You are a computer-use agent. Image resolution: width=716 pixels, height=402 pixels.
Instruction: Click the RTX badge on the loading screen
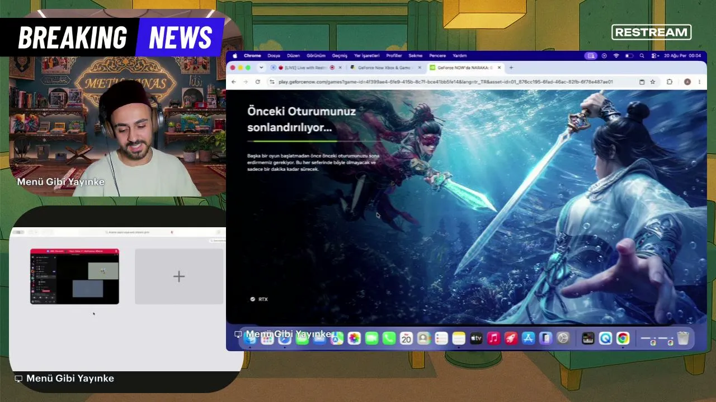(x=259, y=299)
